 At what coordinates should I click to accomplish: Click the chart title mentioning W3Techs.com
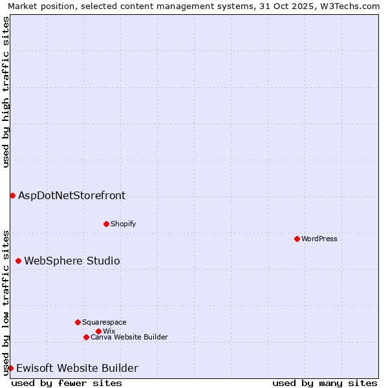(x=194, y=6)
